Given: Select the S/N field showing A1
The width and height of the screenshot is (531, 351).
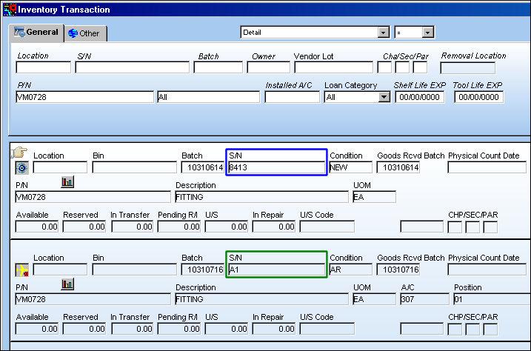Looking at the screenshot, I should tap(276, 270).
